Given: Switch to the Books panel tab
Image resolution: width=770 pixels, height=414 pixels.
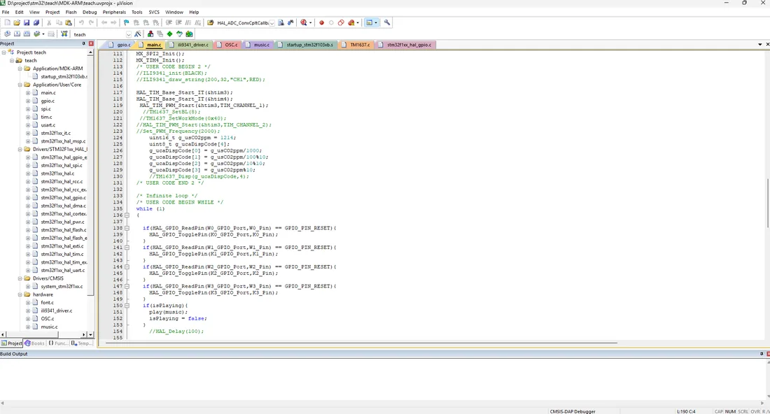Looking at the screenshot, I should pos(35,343).
